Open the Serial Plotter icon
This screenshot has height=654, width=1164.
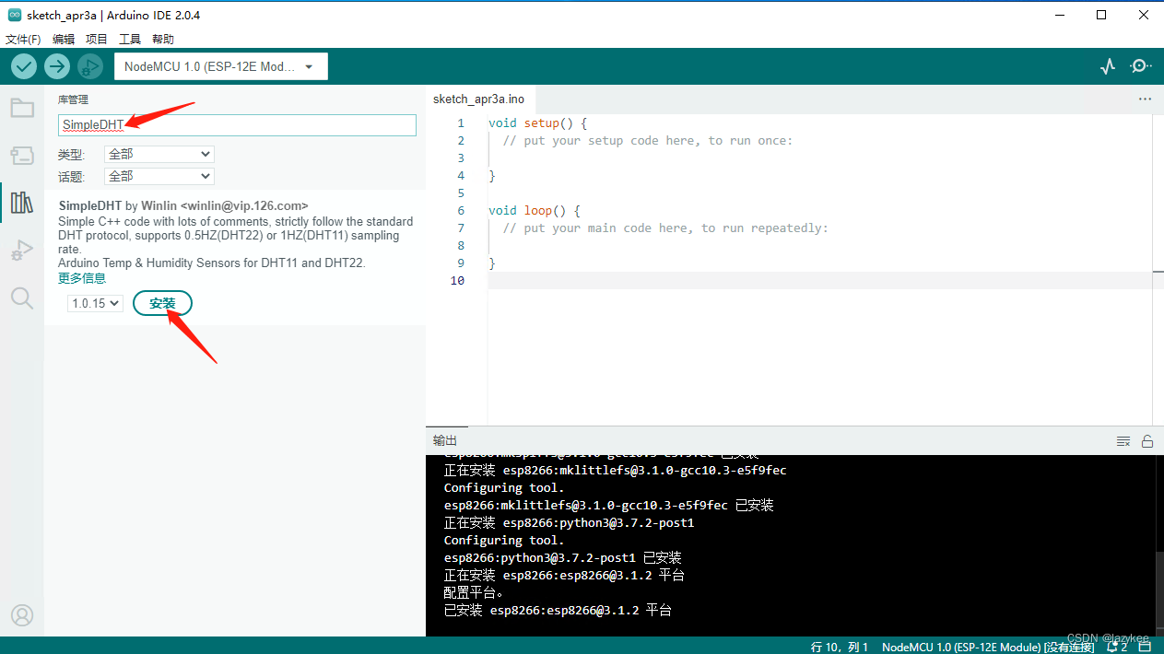point(1107,65)
